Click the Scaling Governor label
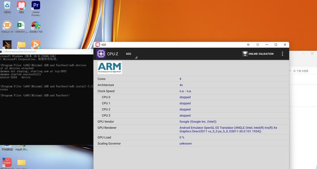 (x=109, y=144)
